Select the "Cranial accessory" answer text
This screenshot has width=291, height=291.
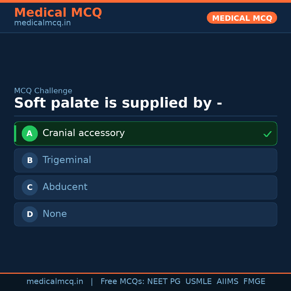[84, 133]
